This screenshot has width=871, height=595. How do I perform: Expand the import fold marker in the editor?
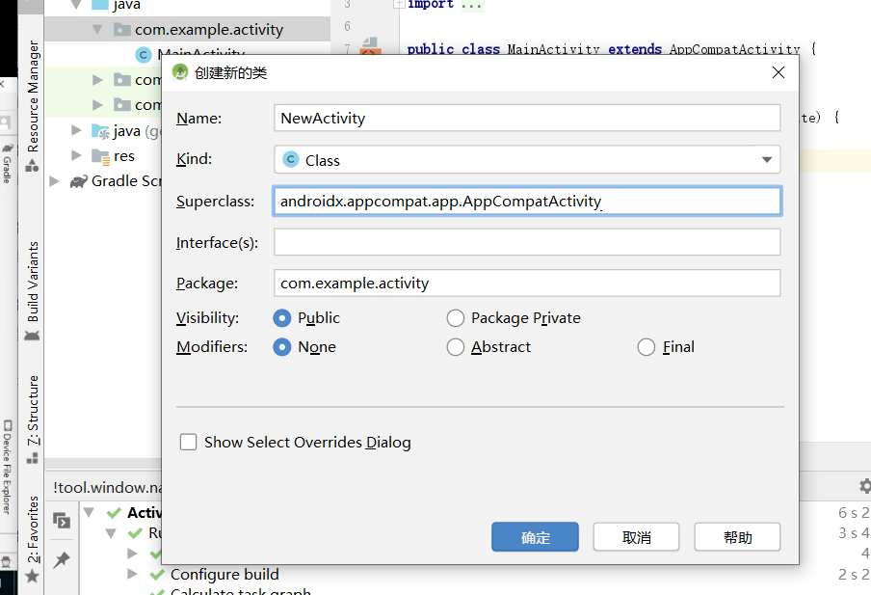click(x=398, y=4)
